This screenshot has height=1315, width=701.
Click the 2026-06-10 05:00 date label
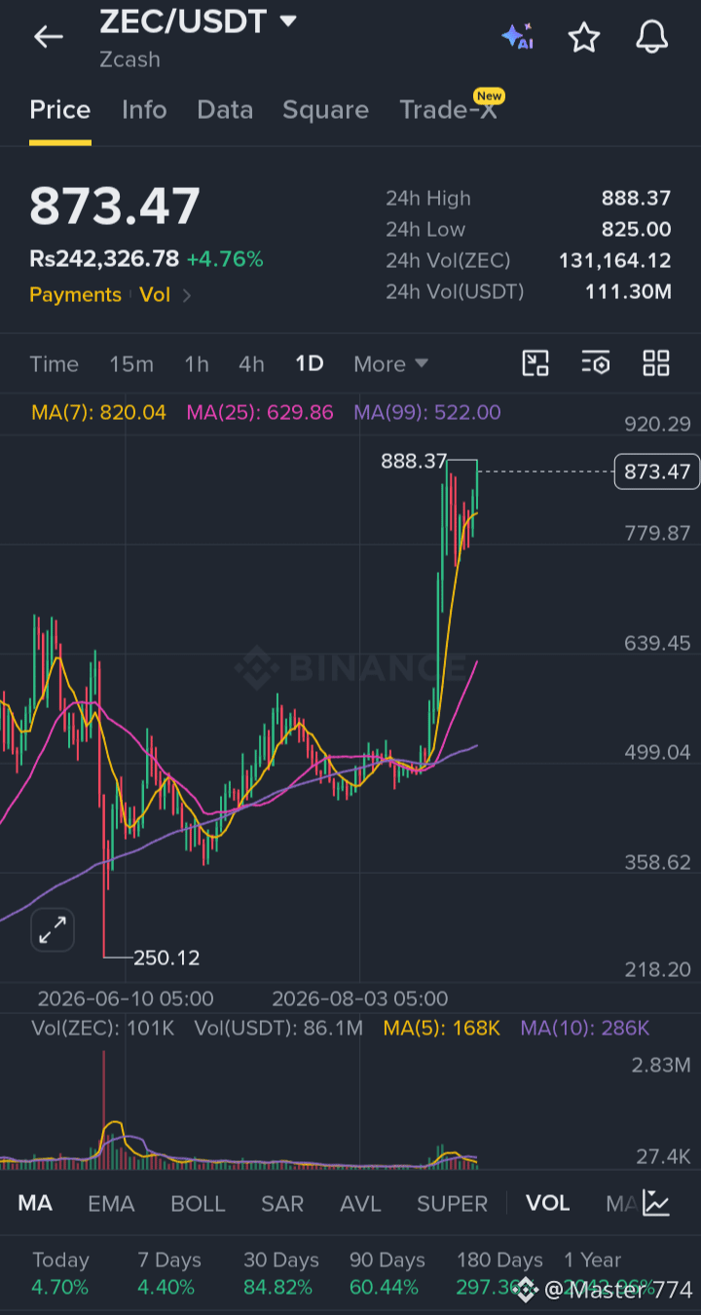click(126, 998)
